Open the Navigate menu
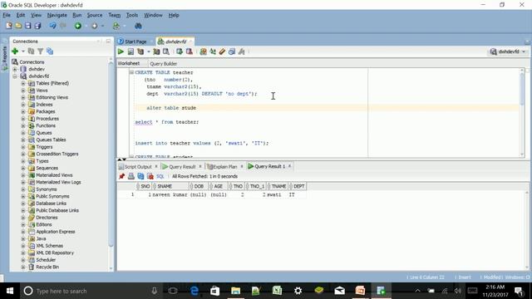532x299 pixels. click(x=57, y=15)
